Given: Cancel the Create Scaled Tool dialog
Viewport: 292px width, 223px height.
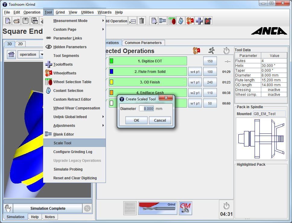Looking at the screenshot, I should tap(160, 120).
